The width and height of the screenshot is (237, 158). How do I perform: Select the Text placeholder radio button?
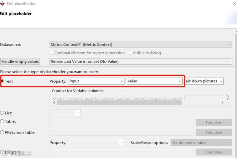(2, 81)
